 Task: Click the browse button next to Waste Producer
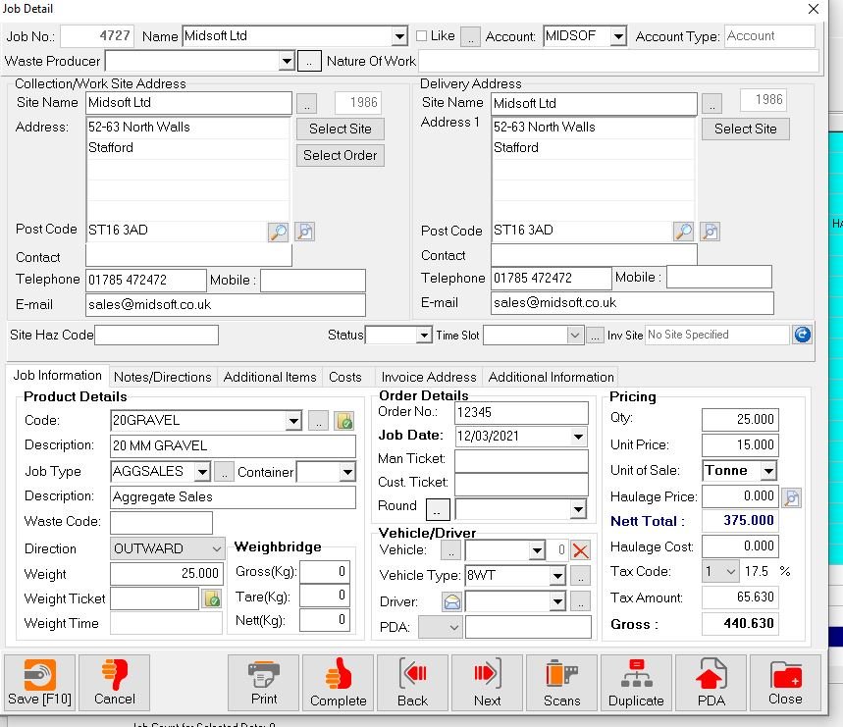309,62
